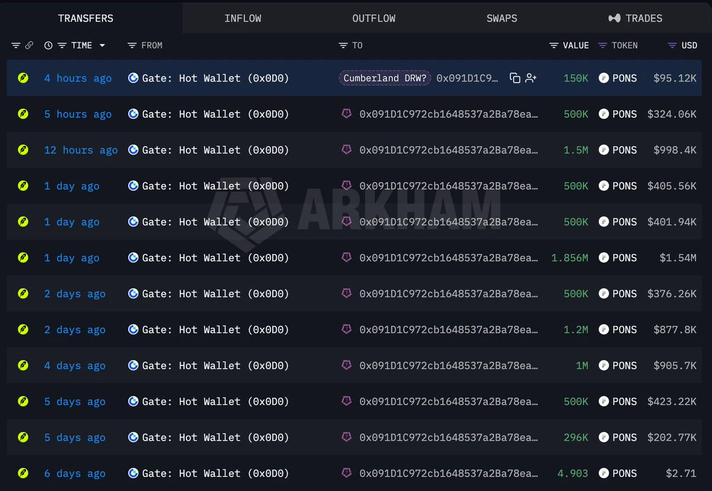Click add-contact icon in the Cumberland DRW row
This screenshot has width=712, height=491.
(531, 78)
